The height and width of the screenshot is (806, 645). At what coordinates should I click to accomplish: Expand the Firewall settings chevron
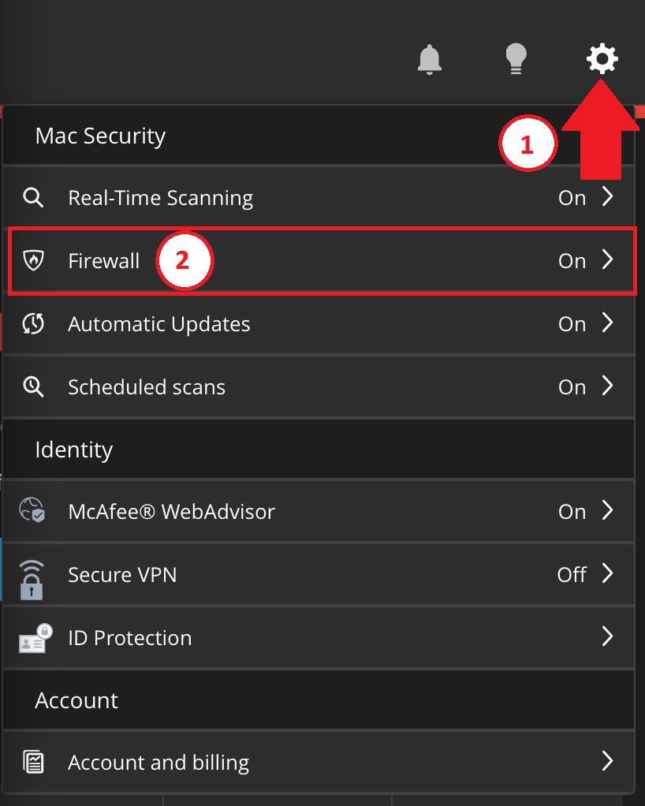pyautogui.click(x=607, y=260)
